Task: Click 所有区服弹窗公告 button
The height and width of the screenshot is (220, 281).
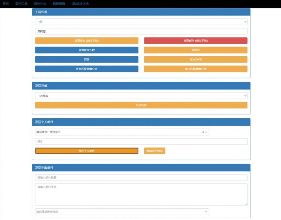Action: coord(87,69)
